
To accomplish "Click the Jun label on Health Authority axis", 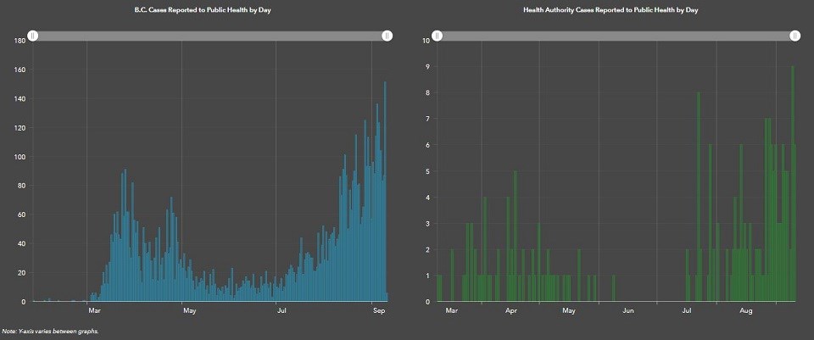I will click(628, 311).
